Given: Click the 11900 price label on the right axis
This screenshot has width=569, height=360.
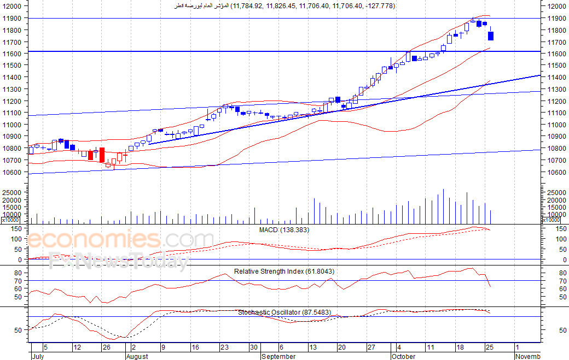Looking at the screenshot, I should coord(556,18).
